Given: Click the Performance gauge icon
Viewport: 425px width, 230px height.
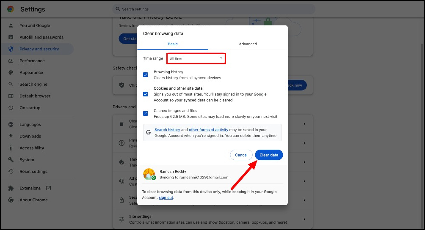Looking at the screenshot, I should (11, 60).
